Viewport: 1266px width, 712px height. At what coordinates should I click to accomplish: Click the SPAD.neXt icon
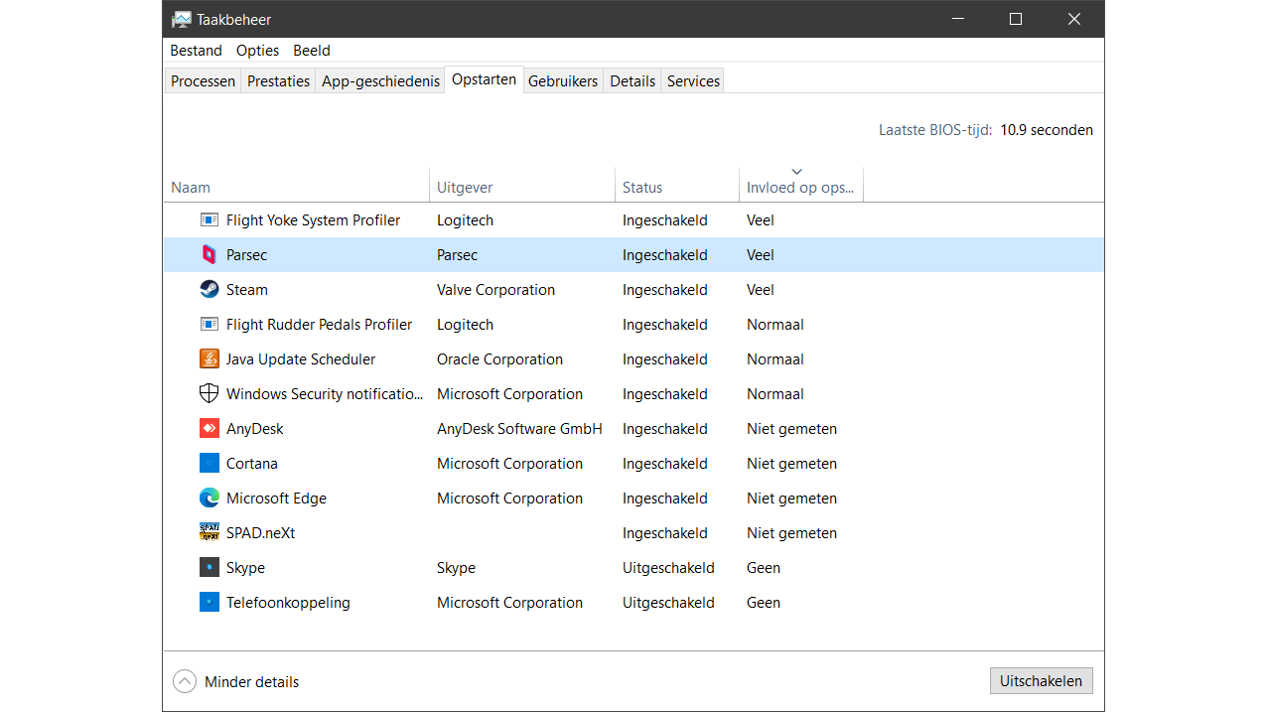click(209, 533)
